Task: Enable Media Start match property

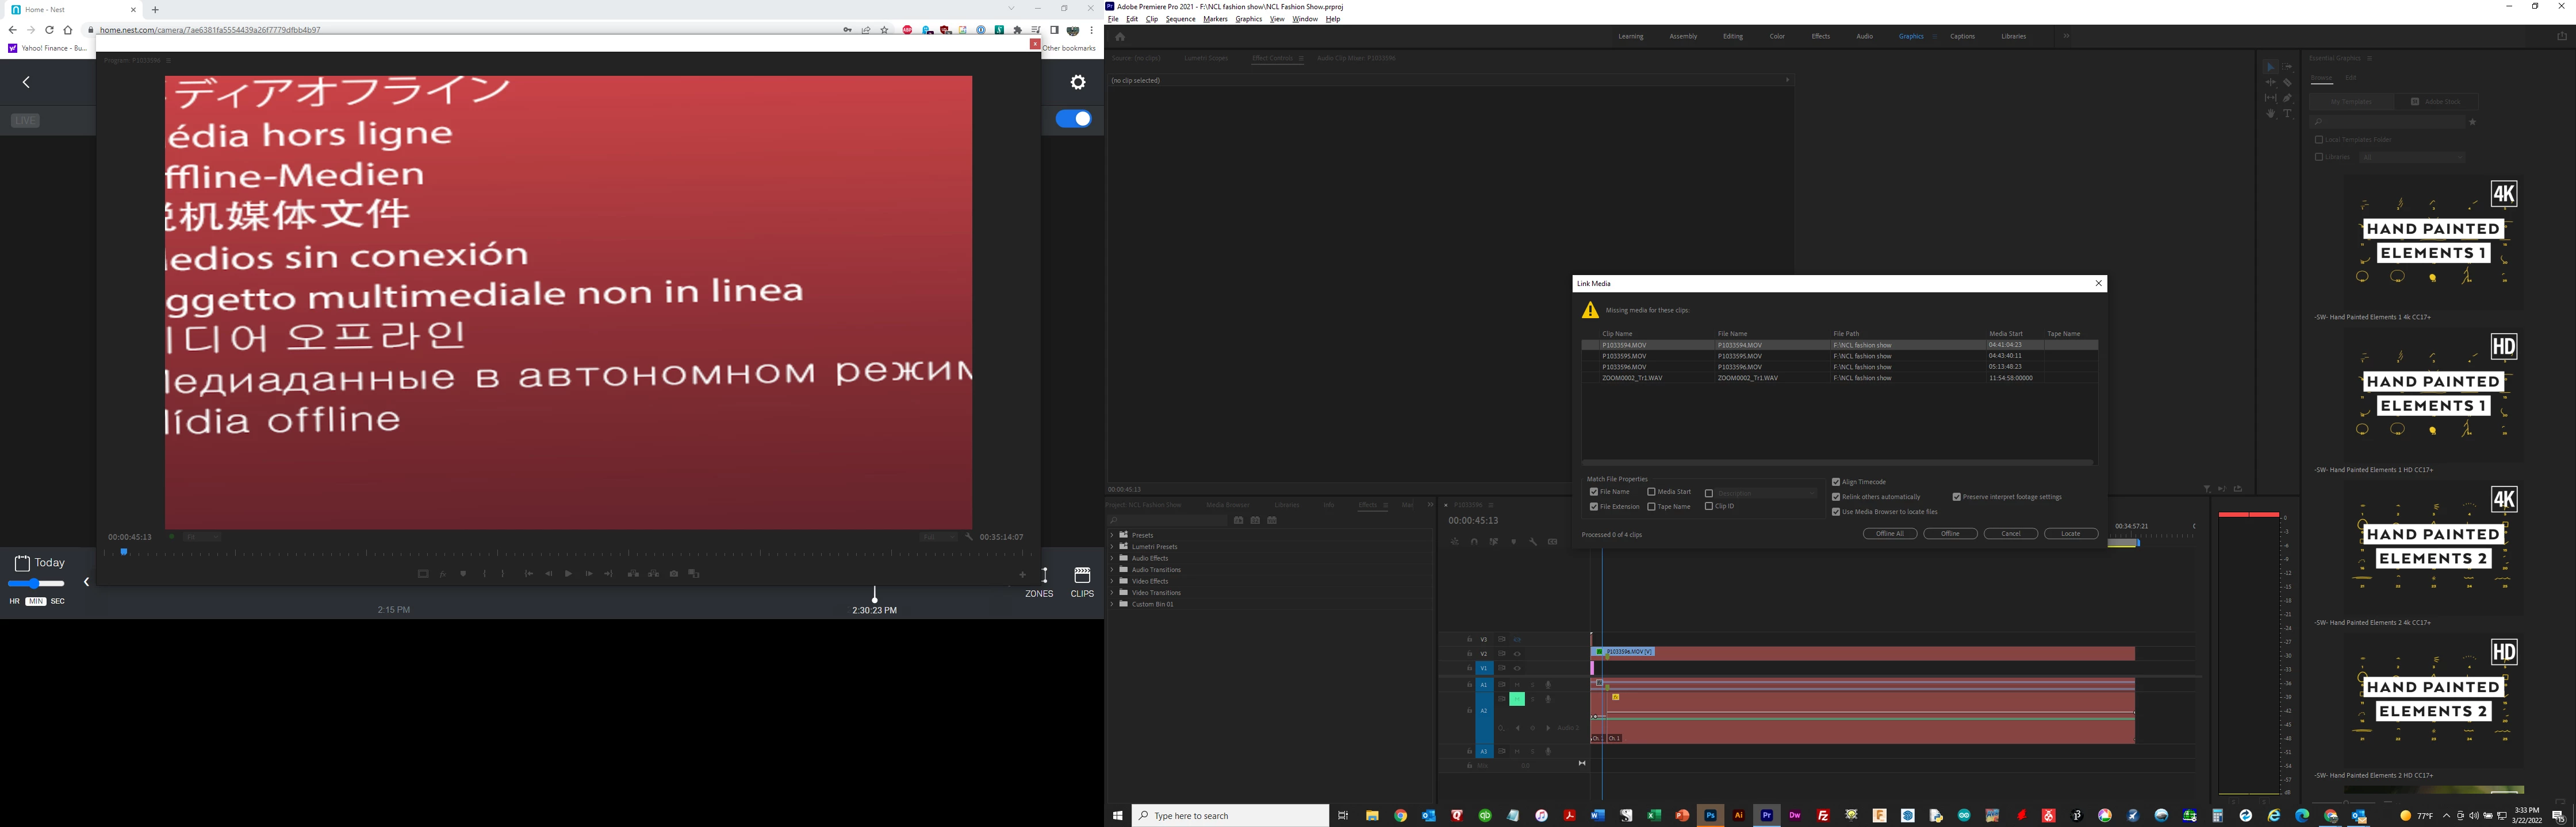Action: pos(1651,492)
